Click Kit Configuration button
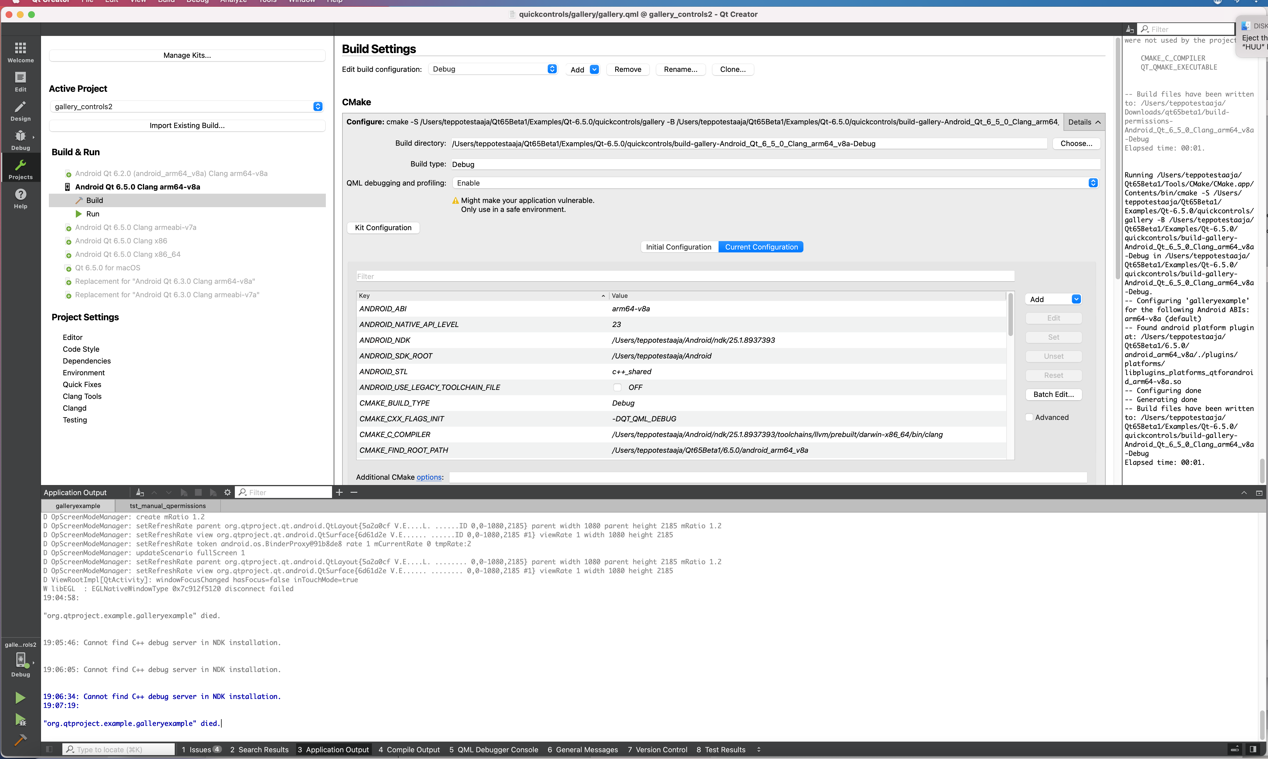The width and height of the screenshot is (1268, 759). click(x=383, y=228)
